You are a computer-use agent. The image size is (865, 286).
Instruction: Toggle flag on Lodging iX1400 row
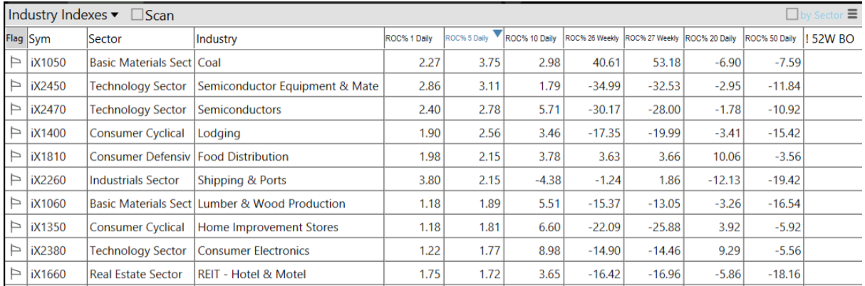(14, 133)
